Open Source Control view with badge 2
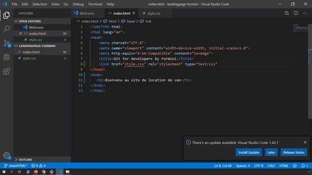Screen dimensions: 312x175 pyautogui.click(x=7, y=43)
